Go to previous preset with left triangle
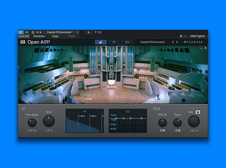The image size is (226, 168). [x=37, y=32]
